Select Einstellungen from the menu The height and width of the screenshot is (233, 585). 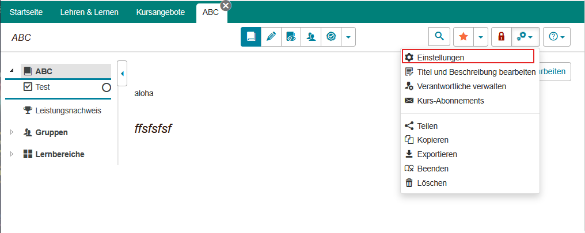pos(440,58)
